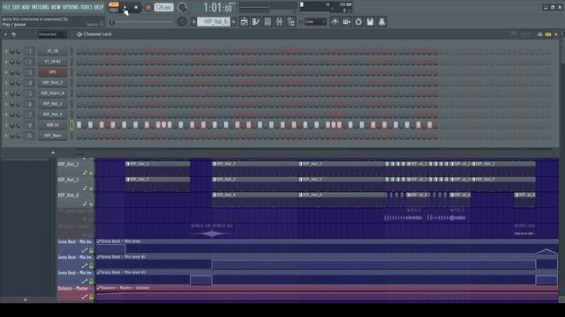Open the Playlist view icon
This screenshot has height=317, width=565.
[244, 22]
